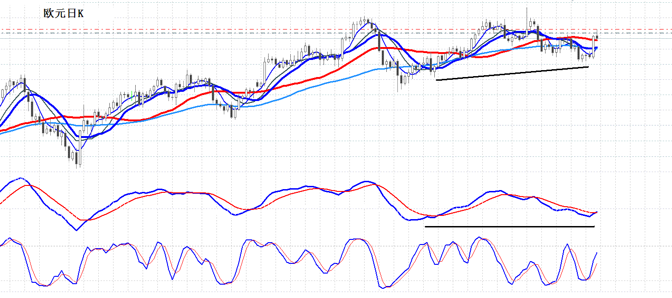Image resolution: width=672 pixels, height=298 pixels.
Task: Select the rising black trendline under the candles
Action: [x=512, y=73]
